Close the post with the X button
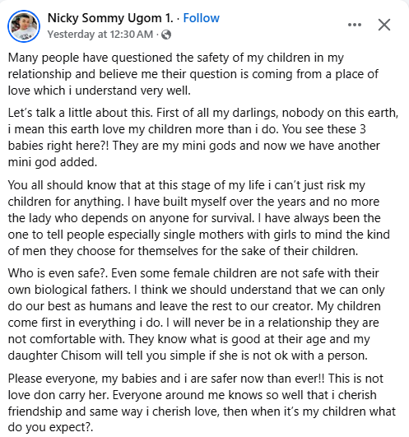This screenshot has height=437, width=409. click(x=384, y=25)
